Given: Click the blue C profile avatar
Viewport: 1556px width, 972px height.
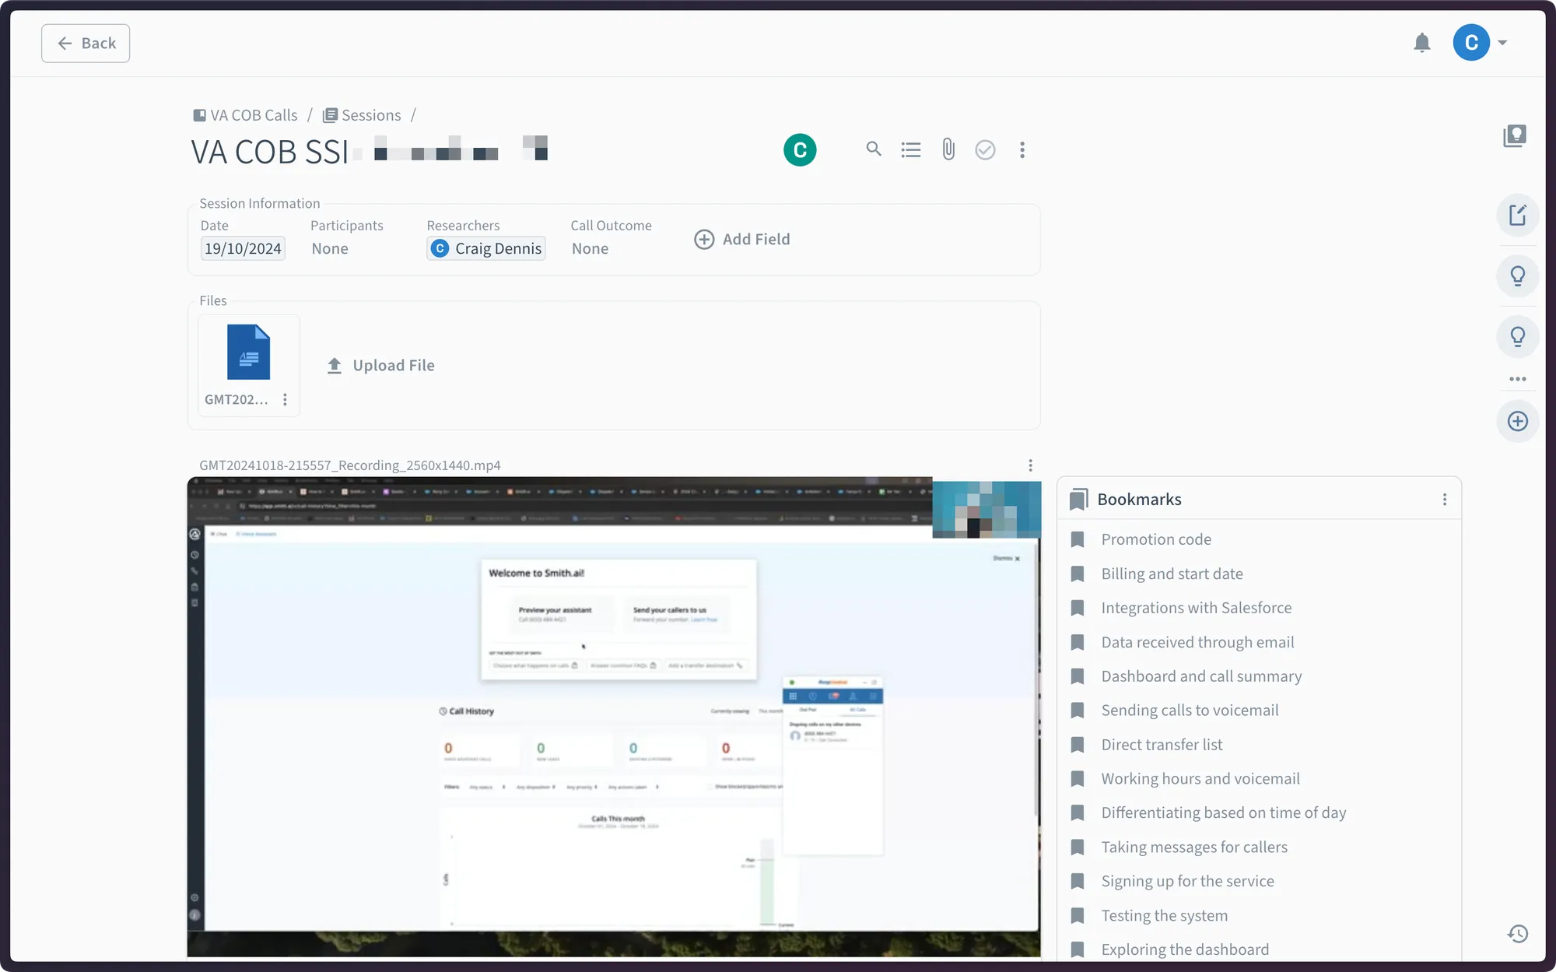Looking at the screenshot, I should (1470, 43).
